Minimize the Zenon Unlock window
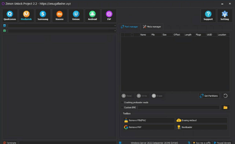 (x=222, y=4)
